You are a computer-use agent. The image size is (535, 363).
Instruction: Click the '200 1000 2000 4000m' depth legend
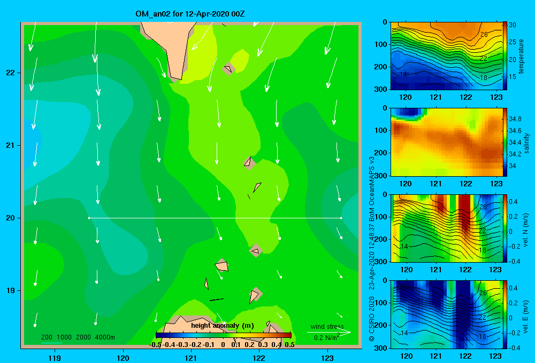pyautogui.click(x=78, y=337)
